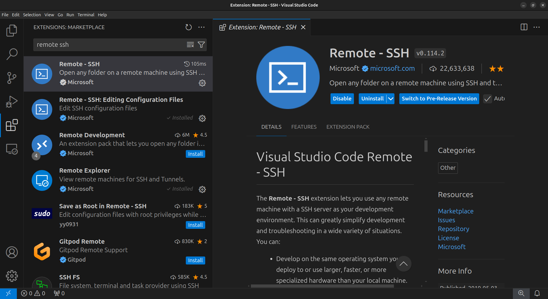Image resolution: width=548 pixels, height=299 pixels.
Task: Open Views and More Actions ellipsis menu
Action: click(x=202, y=27)
